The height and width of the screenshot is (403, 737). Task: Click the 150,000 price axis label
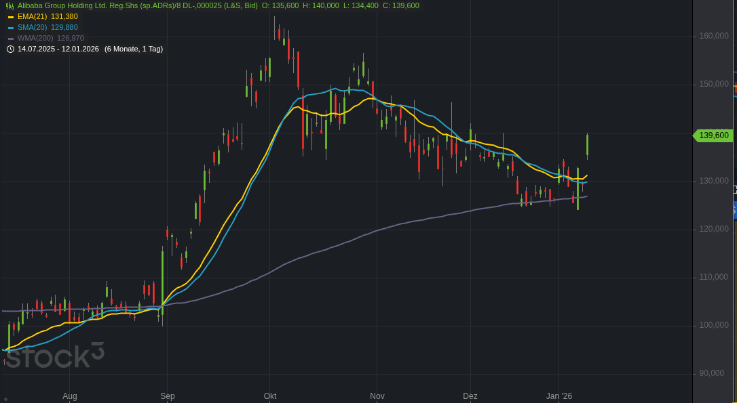point(714,84)
